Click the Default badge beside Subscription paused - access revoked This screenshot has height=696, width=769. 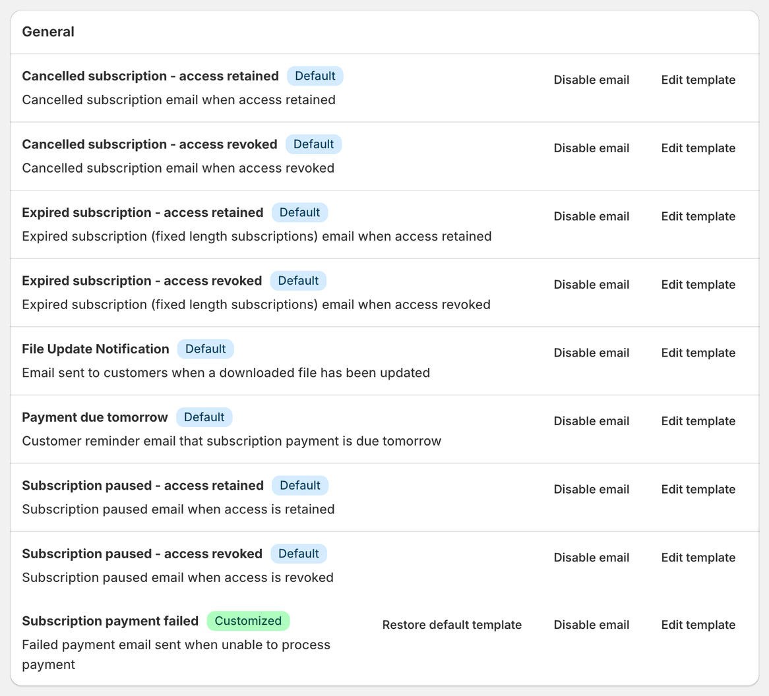point(299,554)
